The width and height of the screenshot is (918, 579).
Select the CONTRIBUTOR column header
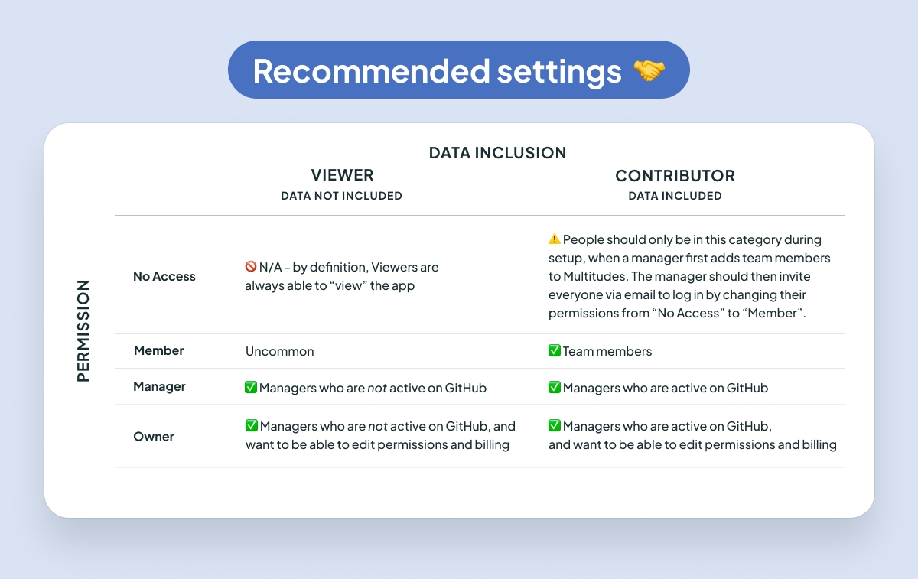(x=675, y=176)
